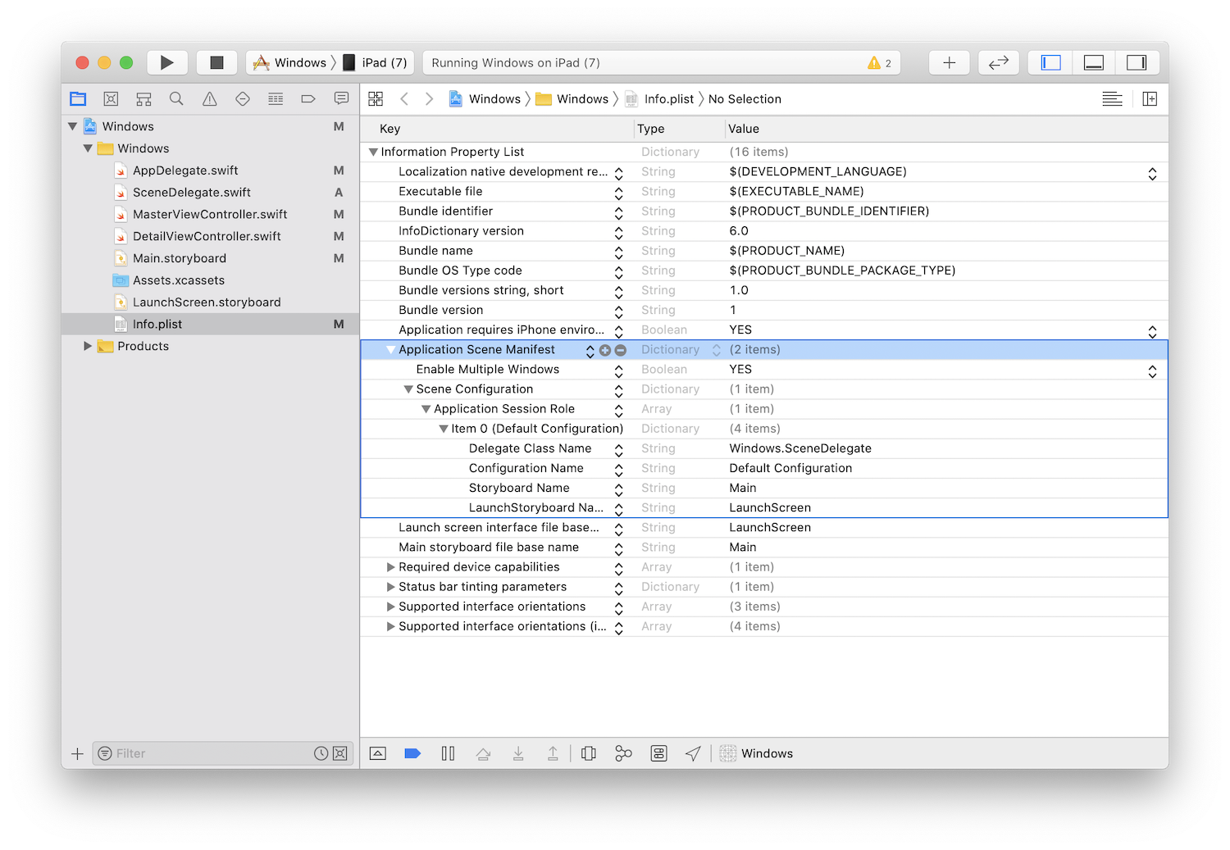Open the Report navigator
The width and height of the screenshot is (1230, 850).
pos(341,99)
